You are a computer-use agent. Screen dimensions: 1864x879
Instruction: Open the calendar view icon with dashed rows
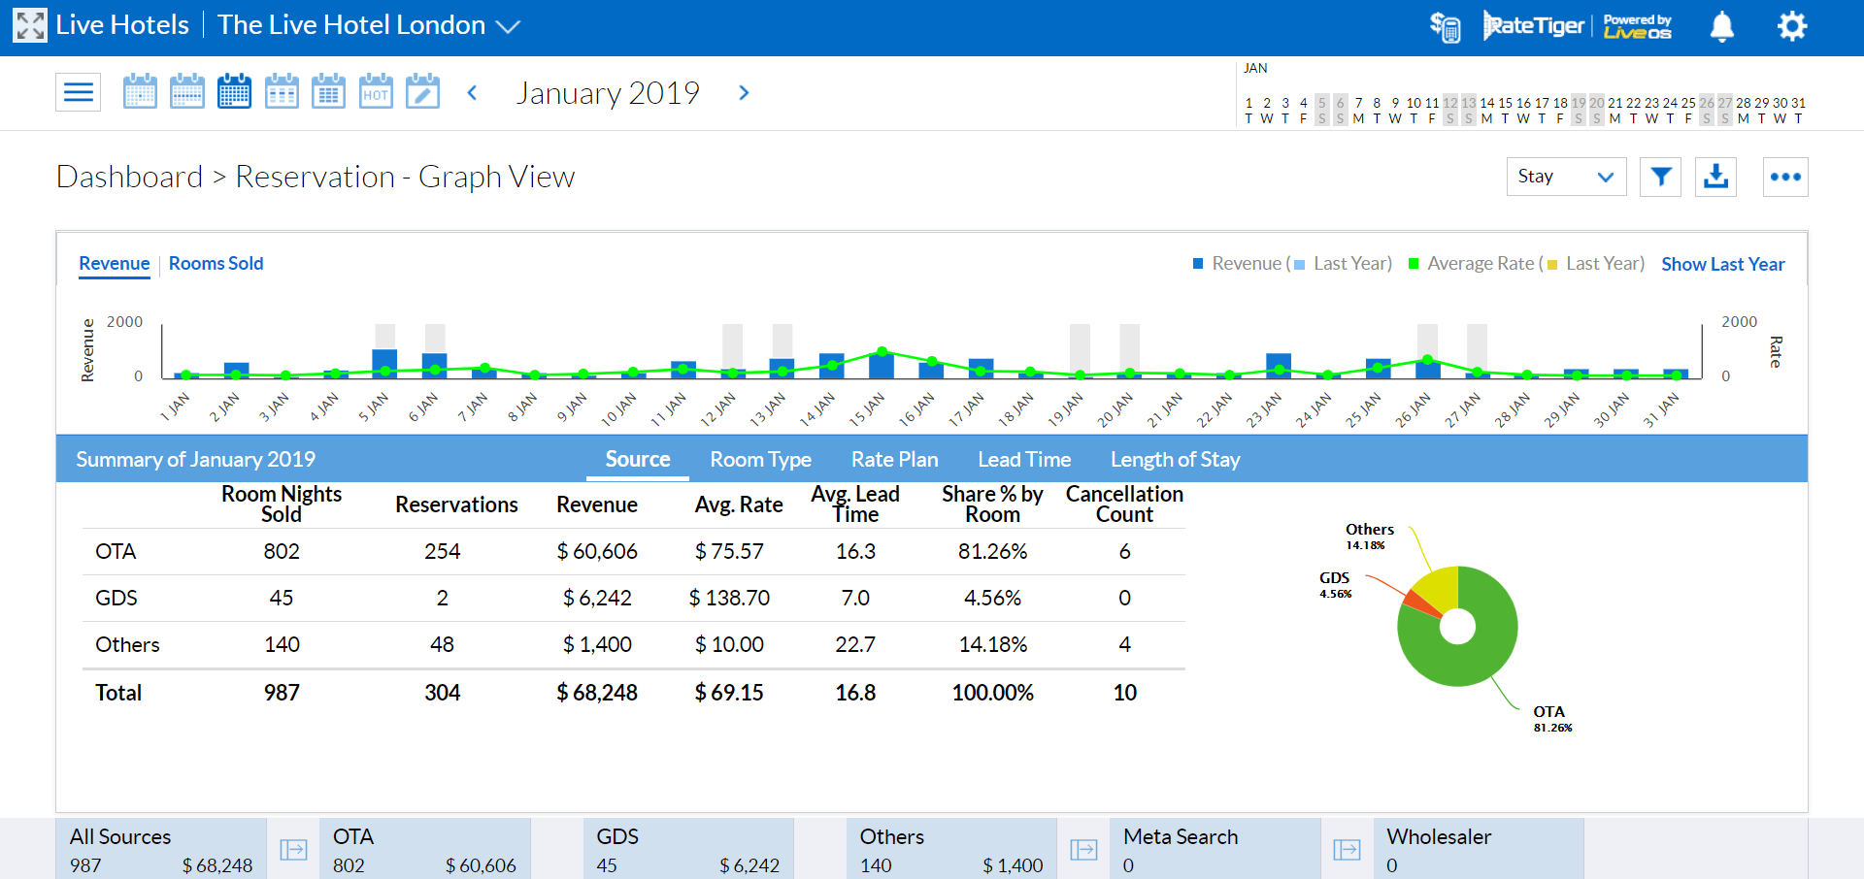point(282,91)
